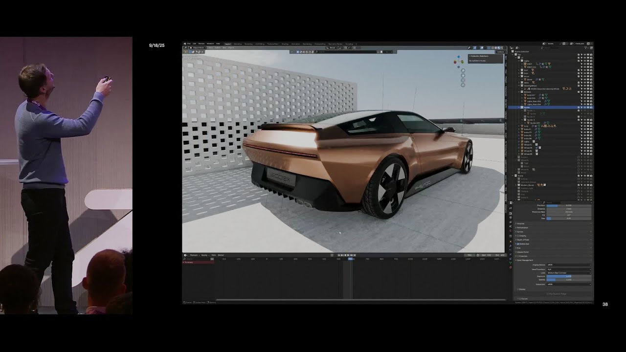Open the Object Mode dropdown
This screenshot has width=626, height=352.
pos(198,48)
